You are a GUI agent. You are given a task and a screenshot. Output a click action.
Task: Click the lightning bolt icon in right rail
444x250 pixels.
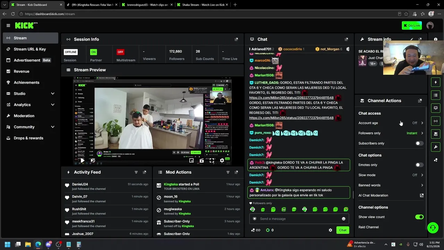tap(436, 82)
